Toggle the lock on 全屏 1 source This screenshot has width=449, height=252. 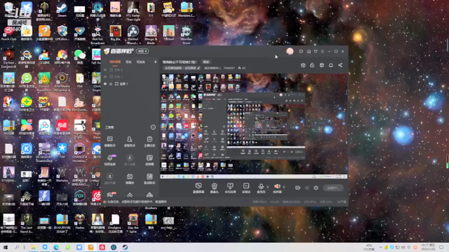tap(111, 83)
